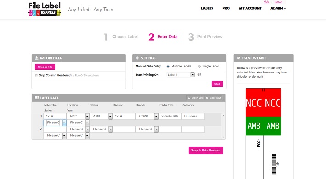Open the ADMIN menu

point(278,8)
